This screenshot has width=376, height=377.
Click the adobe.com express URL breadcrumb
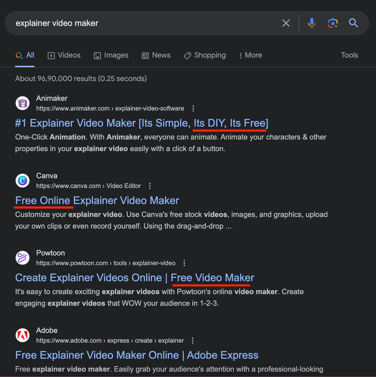(x=110, y=340)
